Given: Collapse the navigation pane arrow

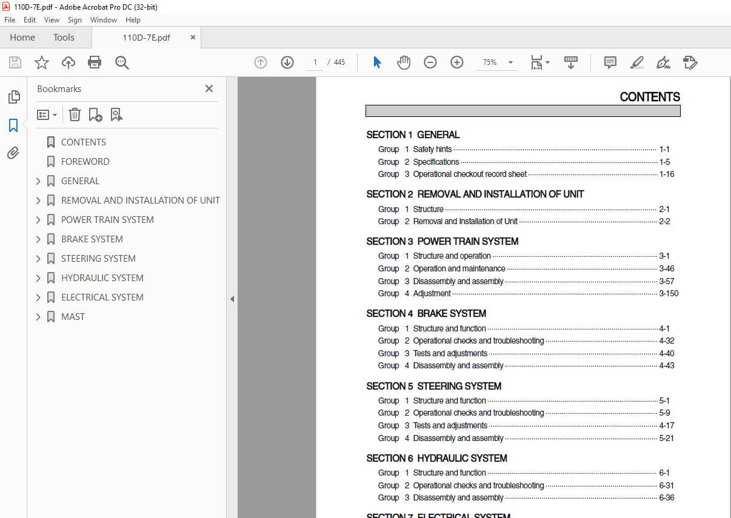Looking at the screenshot, I should [232, 299].
